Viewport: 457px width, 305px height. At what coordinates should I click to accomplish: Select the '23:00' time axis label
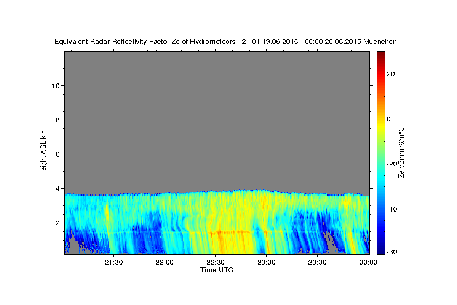click(x=267, y=263)
